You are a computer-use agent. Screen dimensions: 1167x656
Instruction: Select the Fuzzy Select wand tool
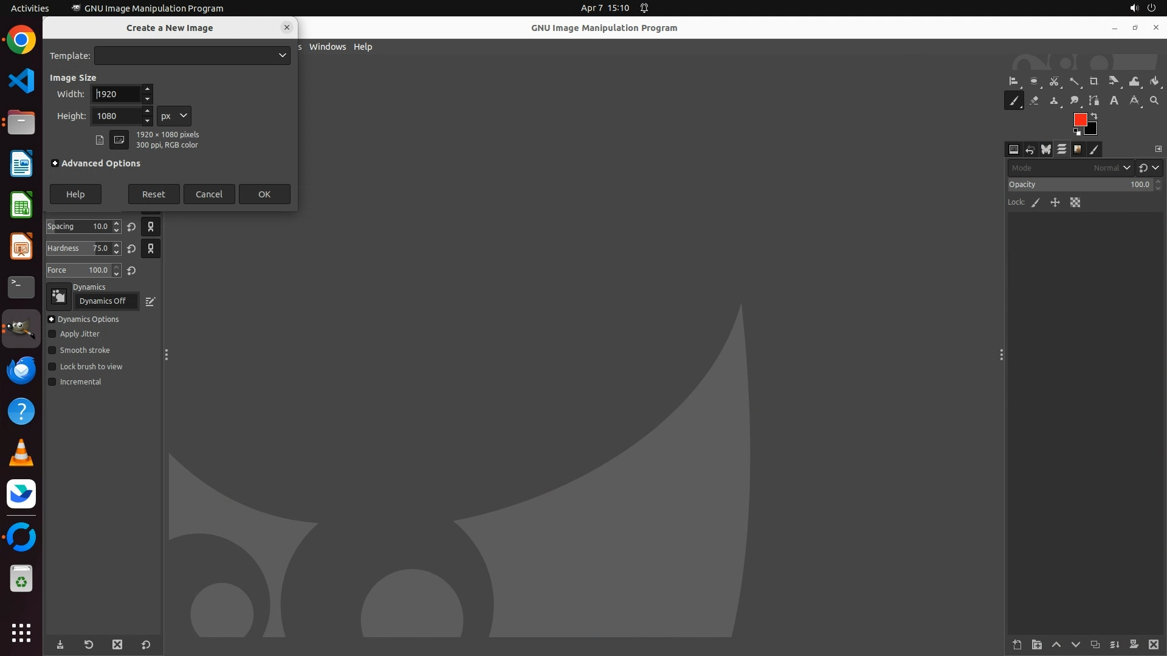tap(1074, 81)
